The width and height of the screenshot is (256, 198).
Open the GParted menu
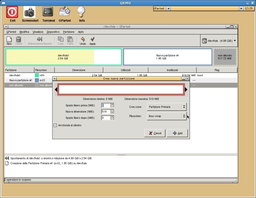[11, 32]
